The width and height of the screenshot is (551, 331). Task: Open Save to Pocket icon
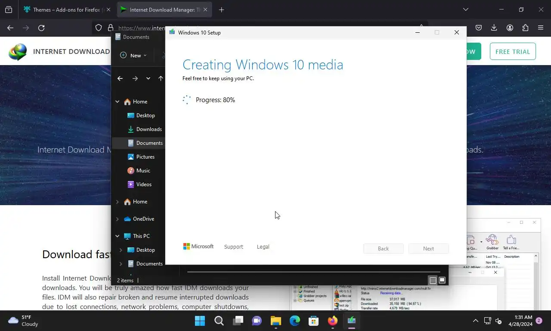478,28
